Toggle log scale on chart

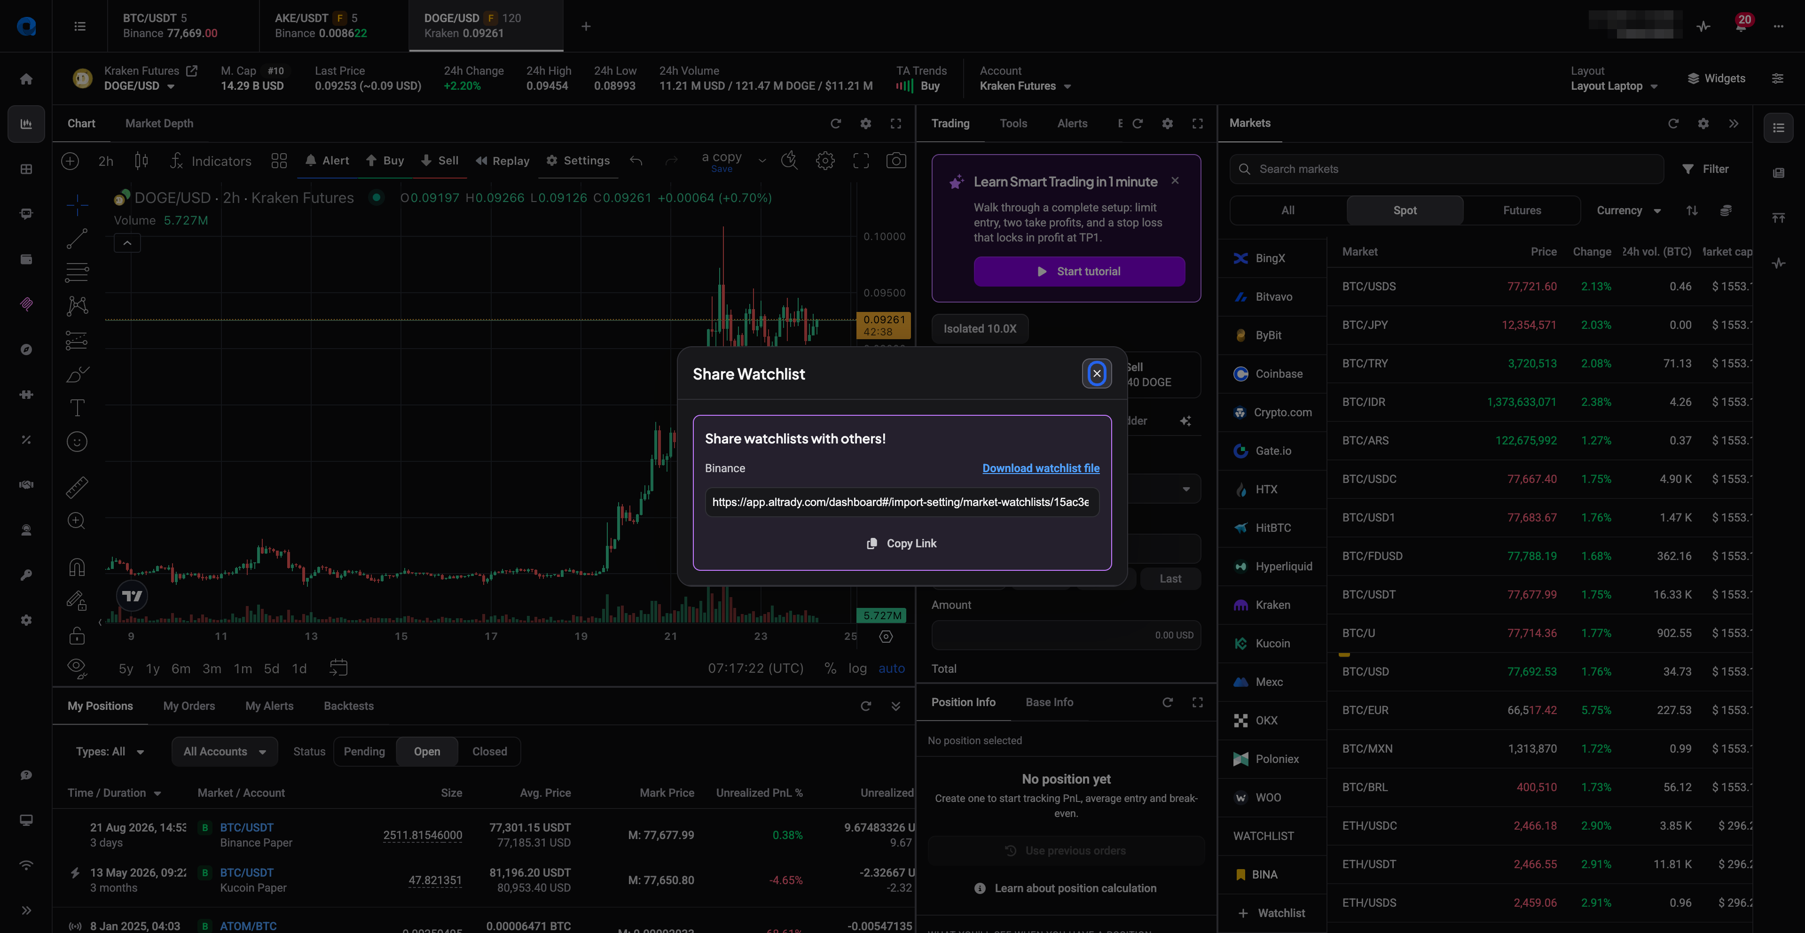pyautogui.click(x=857, y=668)
